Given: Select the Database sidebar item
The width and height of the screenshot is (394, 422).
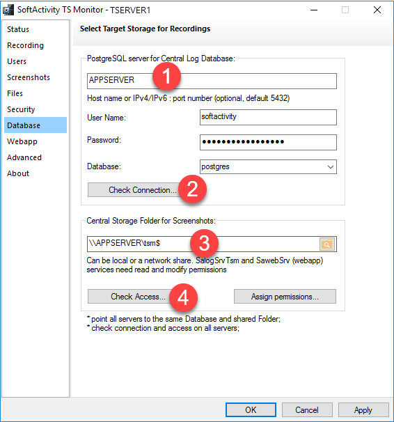Looking at the screenshot, I should point(36,125).
